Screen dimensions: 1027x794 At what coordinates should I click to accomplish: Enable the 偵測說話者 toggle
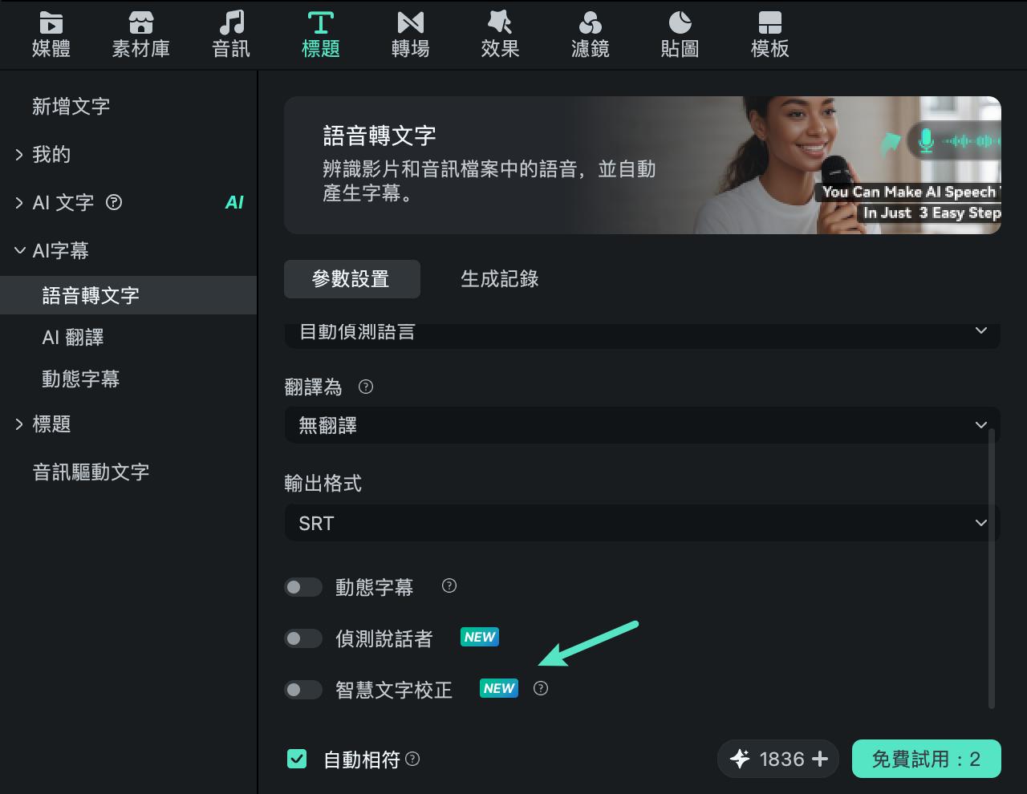click(303, 638)
